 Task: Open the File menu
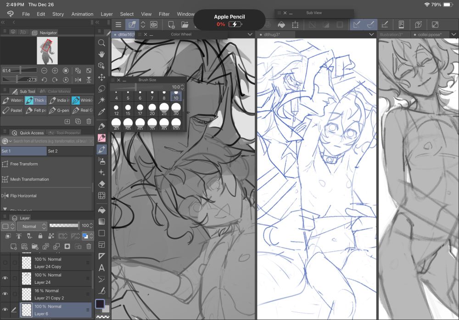(x=26, y=14)
